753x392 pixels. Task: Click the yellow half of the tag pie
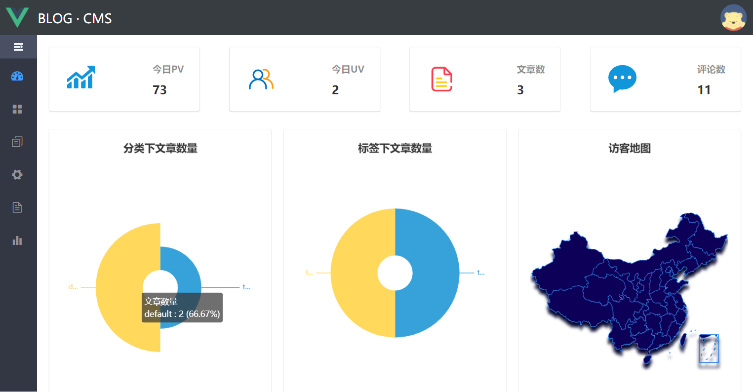pos(355,273)
